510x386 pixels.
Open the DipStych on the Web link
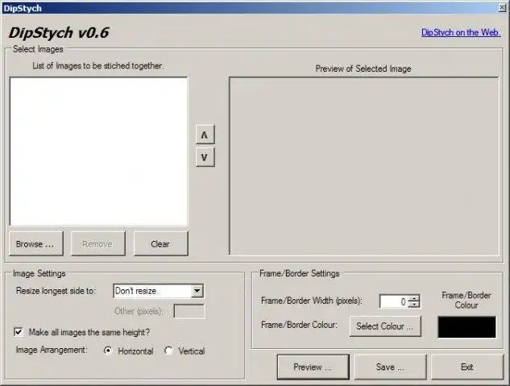point(461,32)
